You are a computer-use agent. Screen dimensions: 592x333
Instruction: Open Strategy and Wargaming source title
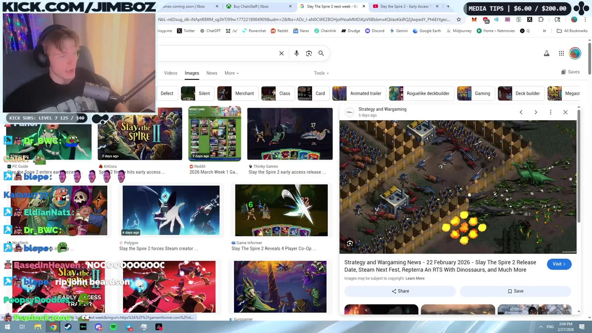pyautogui.click(x=382, y=109)
